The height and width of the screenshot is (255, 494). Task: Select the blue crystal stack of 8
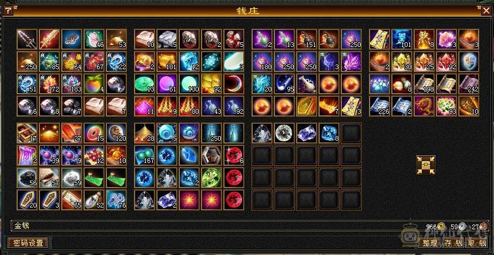329,133
